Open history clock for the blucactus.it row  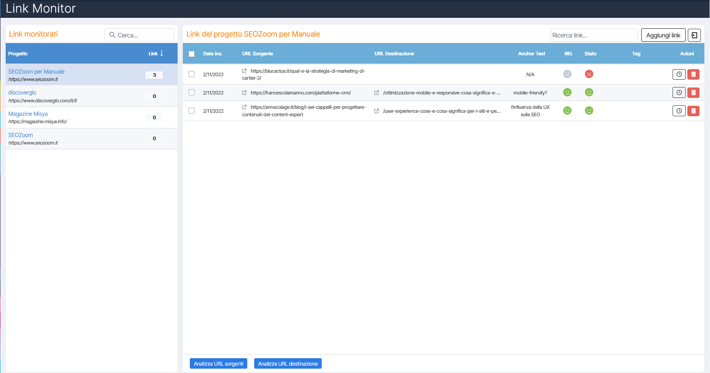pyautogui.click(x=679, y=74)
